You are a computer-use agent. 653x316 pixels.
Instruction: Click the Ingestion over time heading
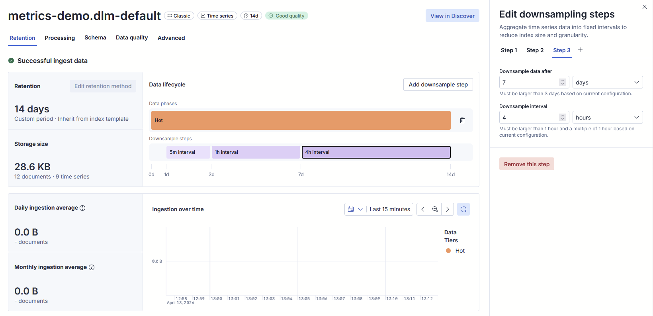178,209
